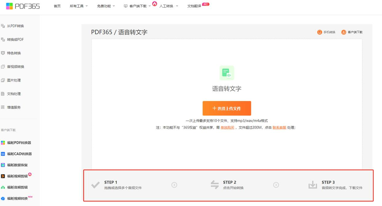Screen dimensions: 382x206
Task: Click the STEP 3 download icon
Action: [x=313, y=185]
